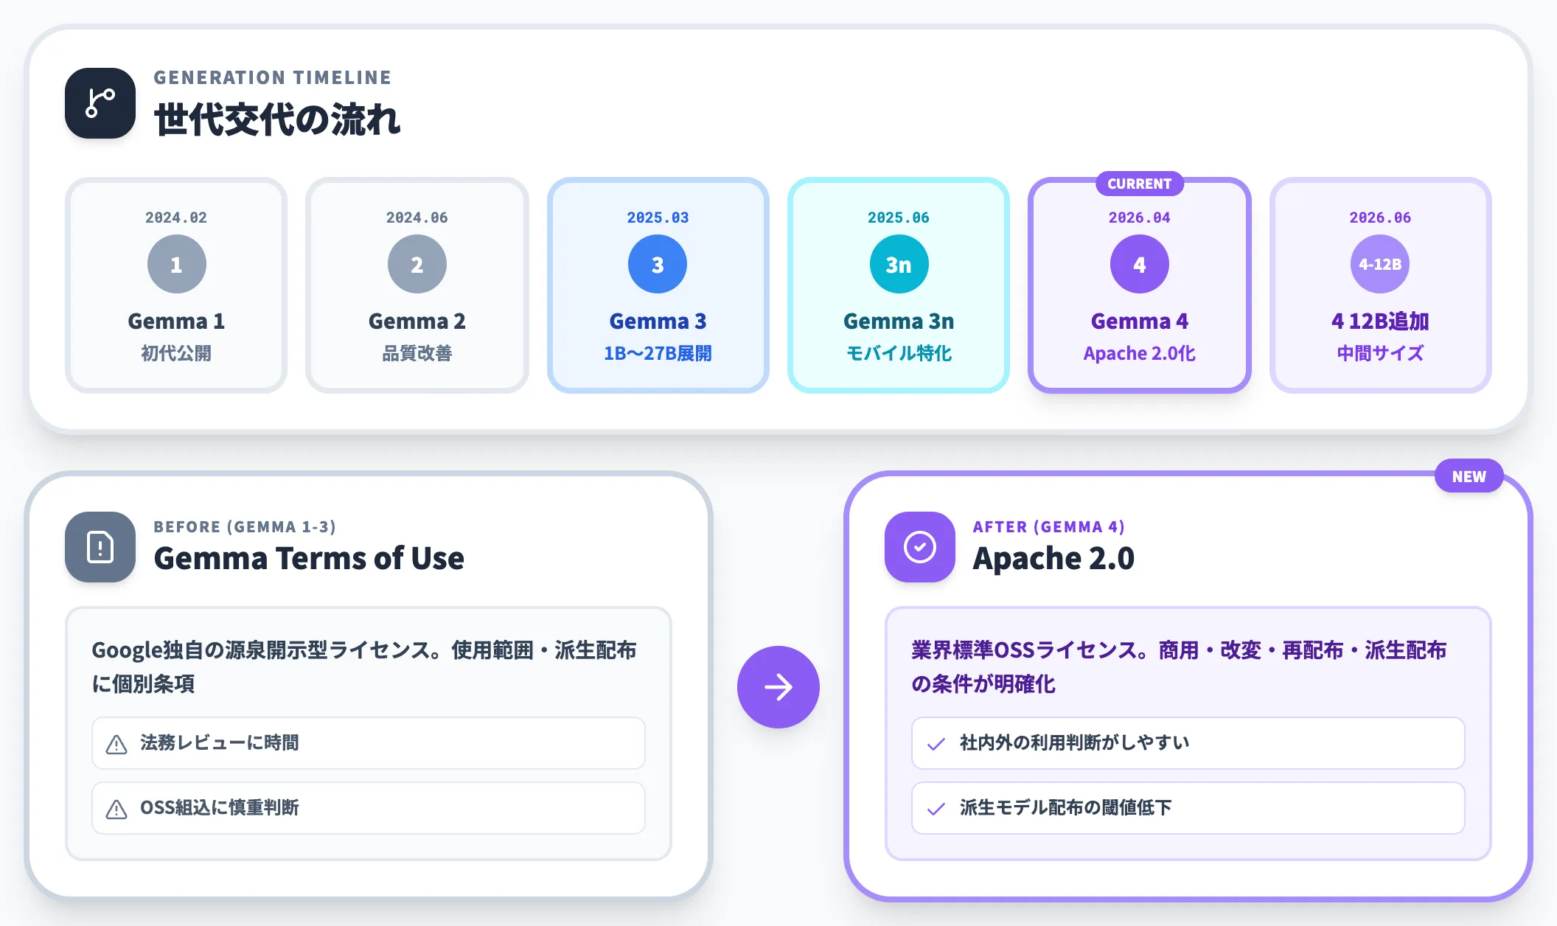Click the date 2026.06

click(1380, 217)
